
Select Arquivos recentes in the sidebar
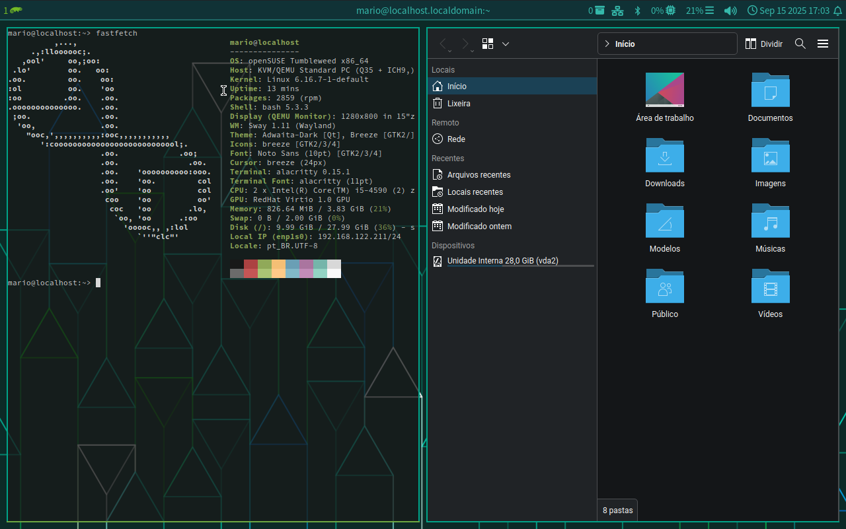pos(479,175)
